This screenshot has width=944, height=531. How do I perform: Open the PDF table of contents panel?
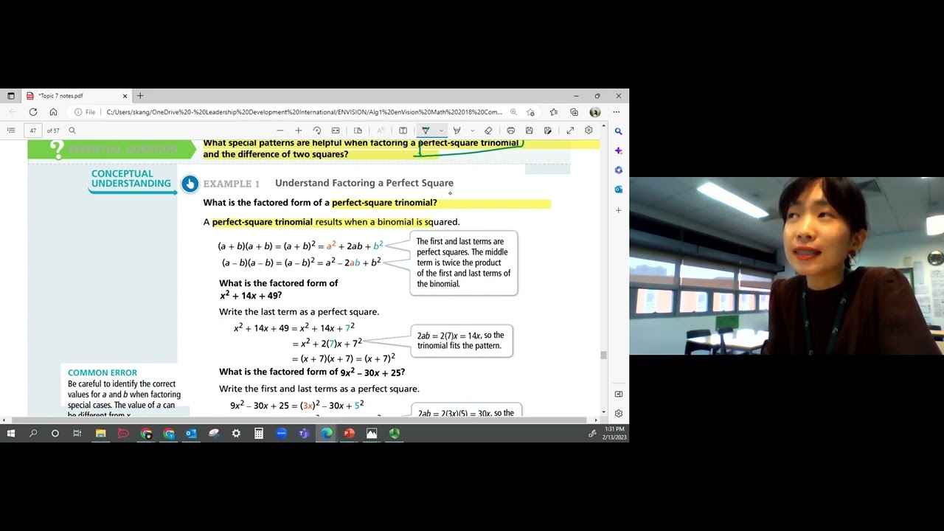[x=11, y=131]
